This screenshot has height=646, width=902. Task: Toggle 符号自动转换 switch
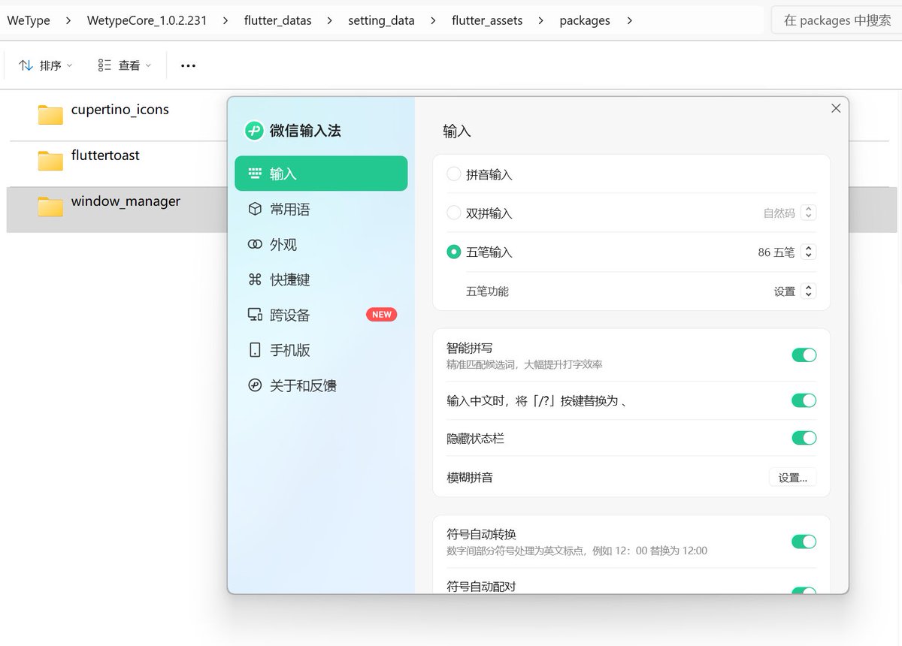(x=804, y=542)
